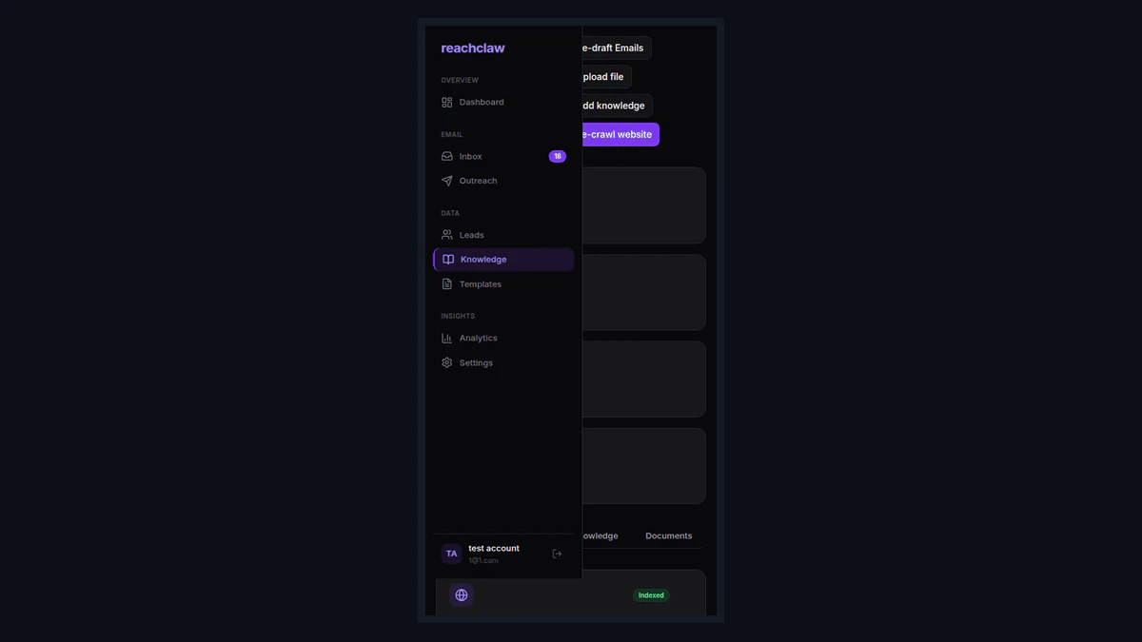Screen dimensions: 1142x642
Task: Click the TA account avatar
Action: 452,554
